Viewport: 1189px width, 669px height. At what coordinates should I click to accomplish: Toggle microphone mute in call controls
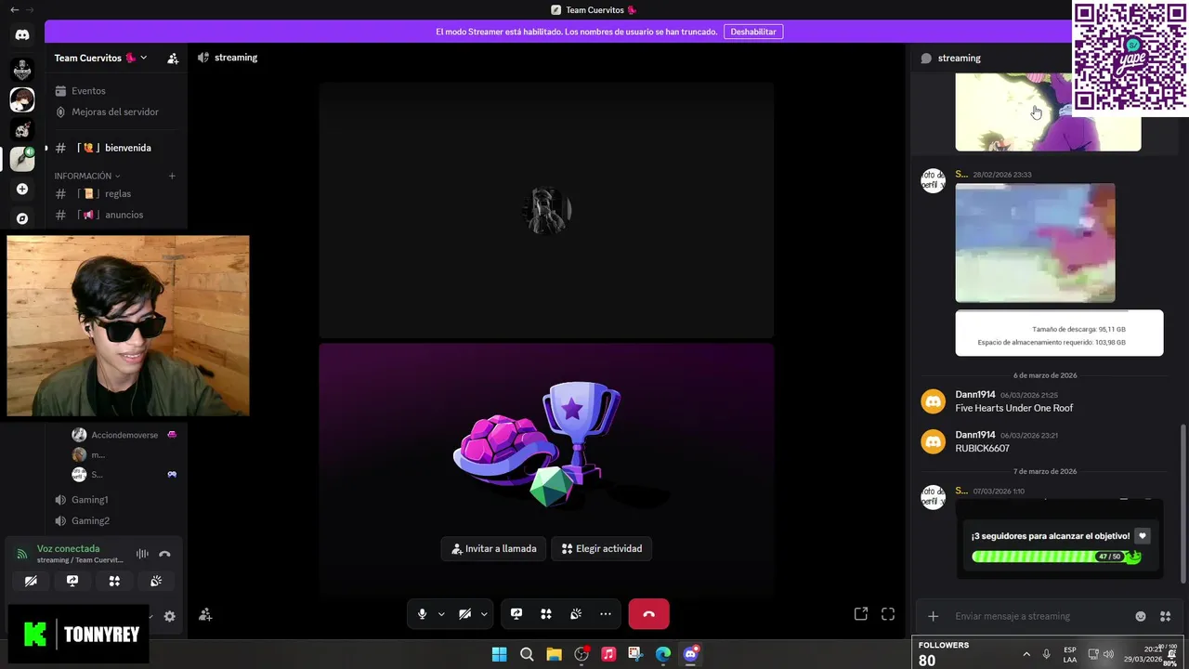click(422, 614)
